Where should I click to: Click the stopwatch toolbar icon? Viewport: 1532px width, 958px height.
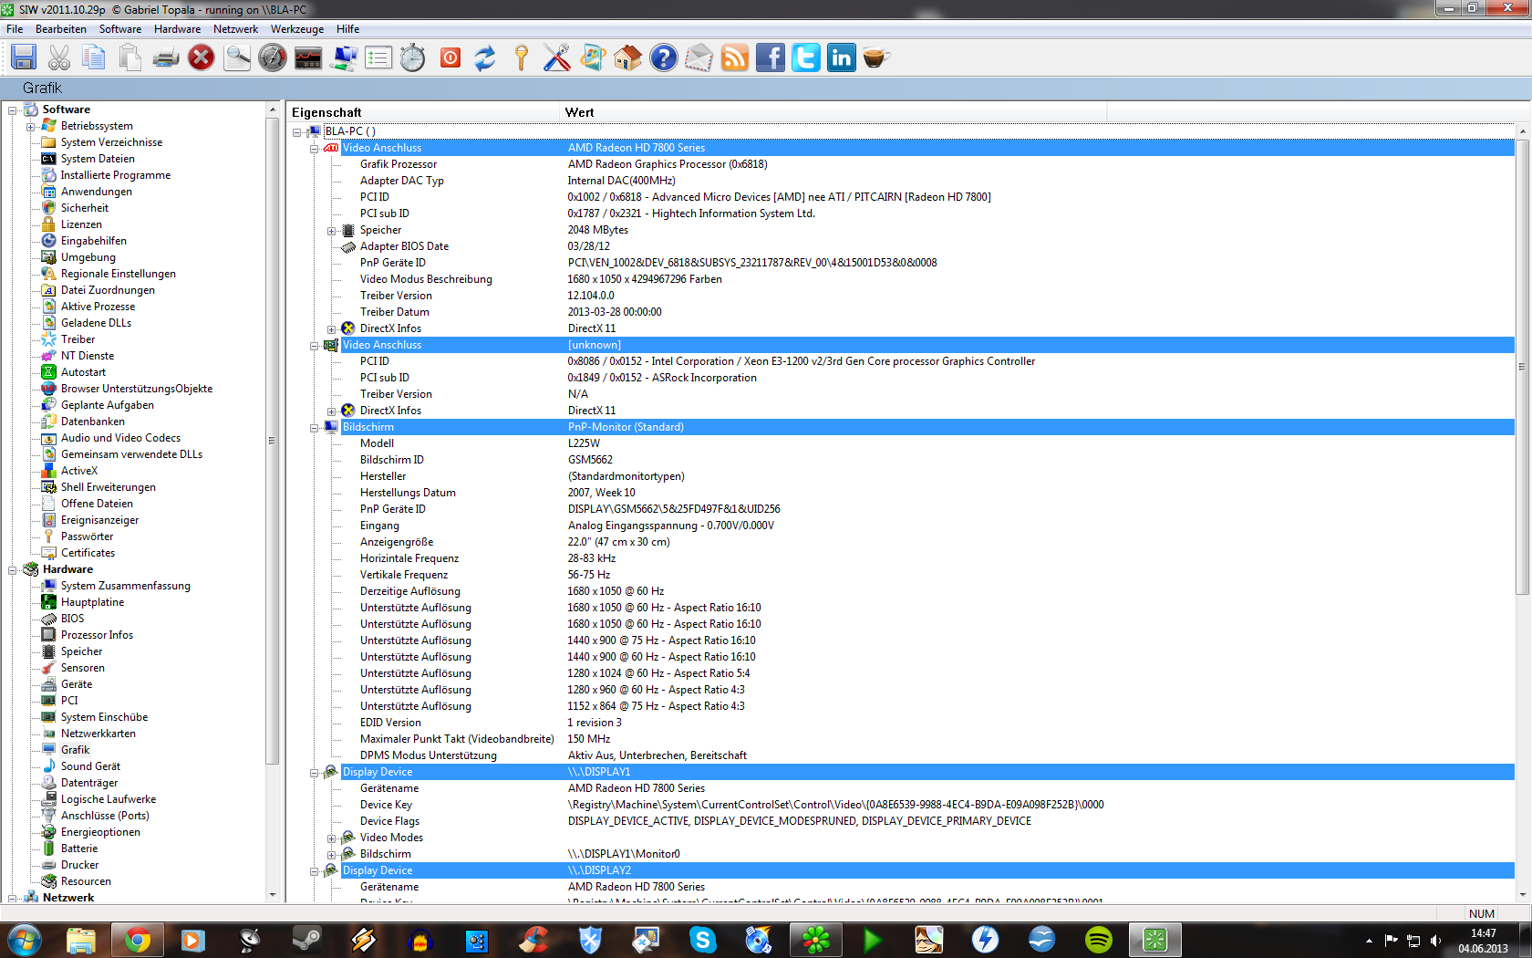[413, 57]
